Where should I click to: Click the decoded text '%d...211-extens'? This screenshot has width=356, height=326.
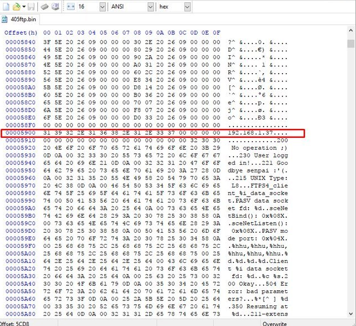coord(260,314)
